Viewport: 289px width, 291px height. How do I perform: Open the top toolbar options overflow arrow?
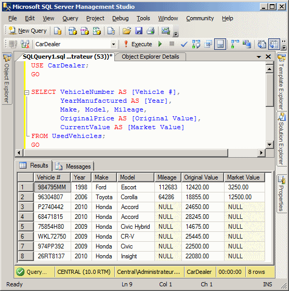pyautogui.click(x=176, y=34)
